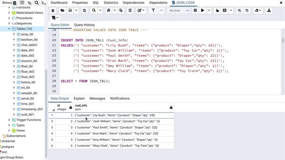This screenshot has width=285, height=160.
Task: Expand the Types node
Action: pos(9,125)
